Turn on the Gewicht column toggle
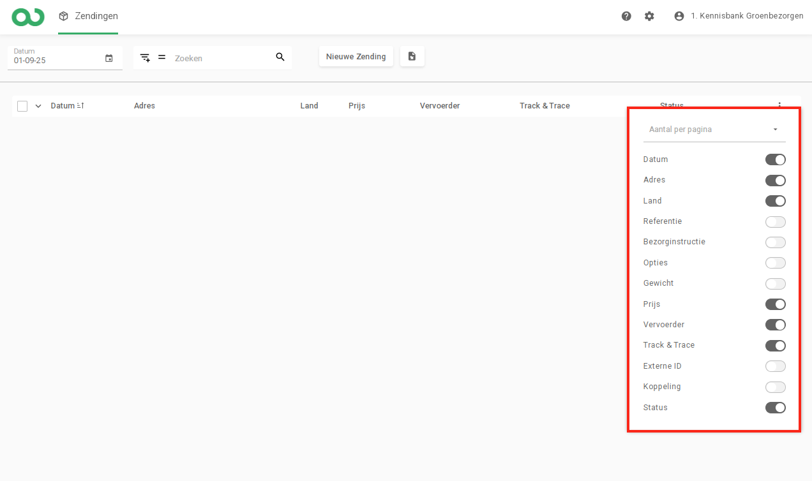Screen dimensions: 812x481 [775, 284]
